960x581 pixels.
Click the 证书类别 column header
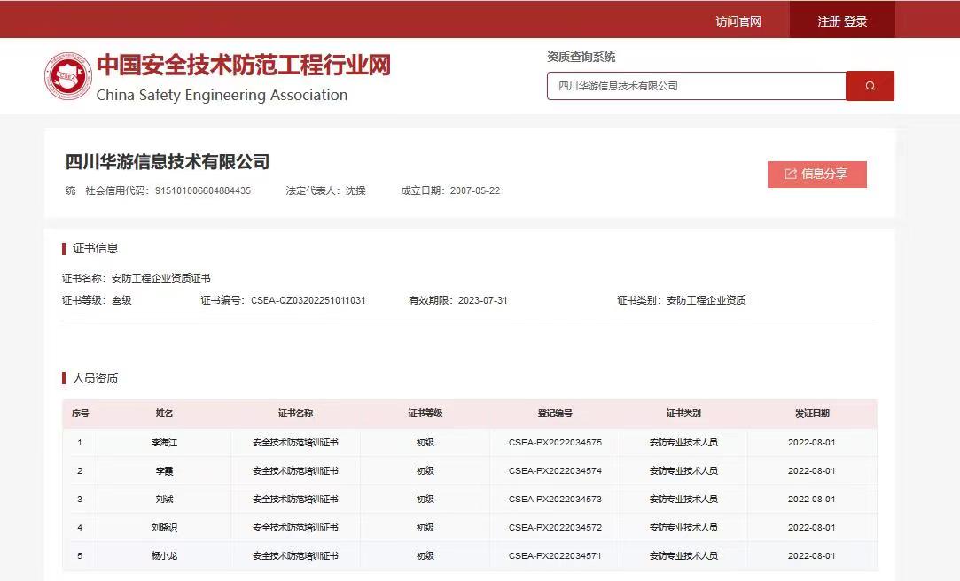[683, 414]
